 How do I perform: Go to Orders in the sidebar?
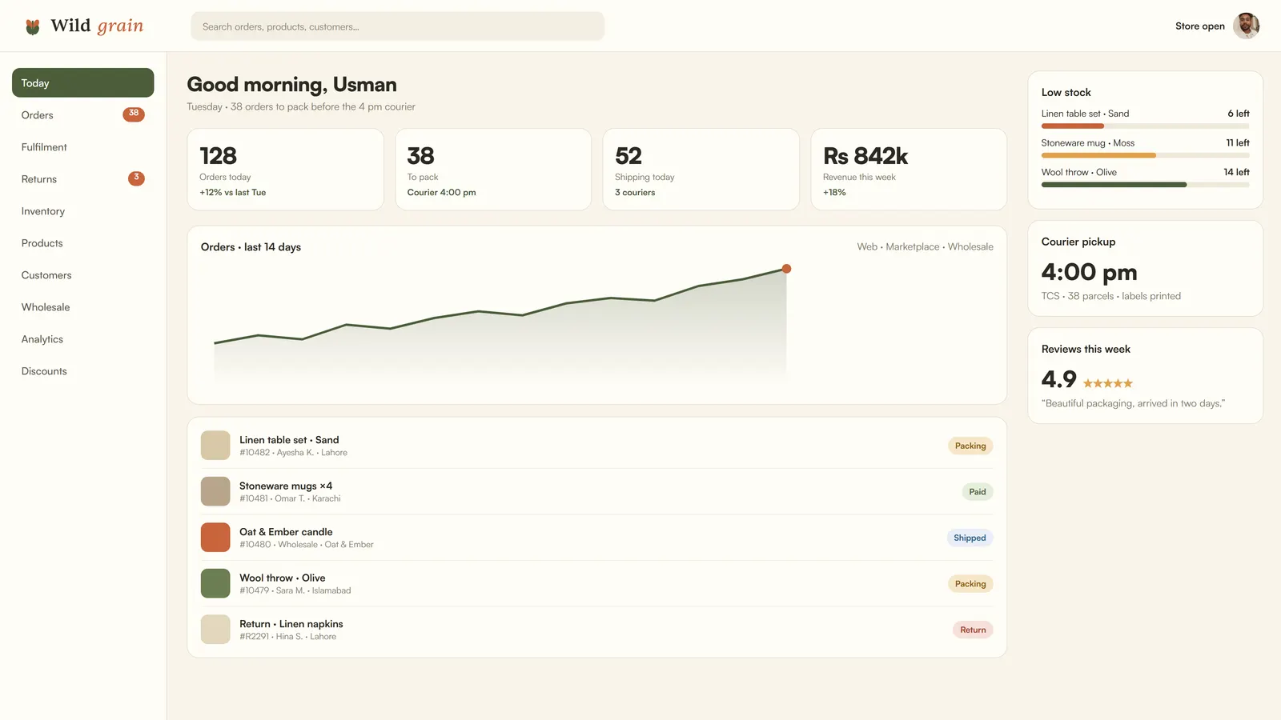coord(83,115)
